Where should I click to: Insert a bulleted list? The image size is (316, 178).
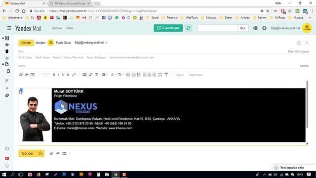coord(139,75)
